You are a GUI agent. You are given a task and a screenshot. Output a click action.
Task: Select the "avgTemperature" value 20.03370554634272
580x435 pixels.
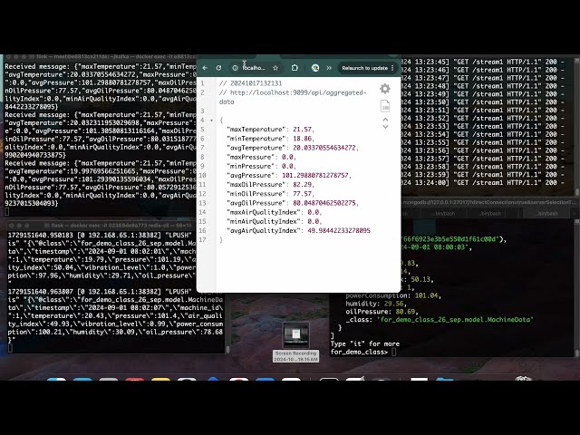coord(324,148)
